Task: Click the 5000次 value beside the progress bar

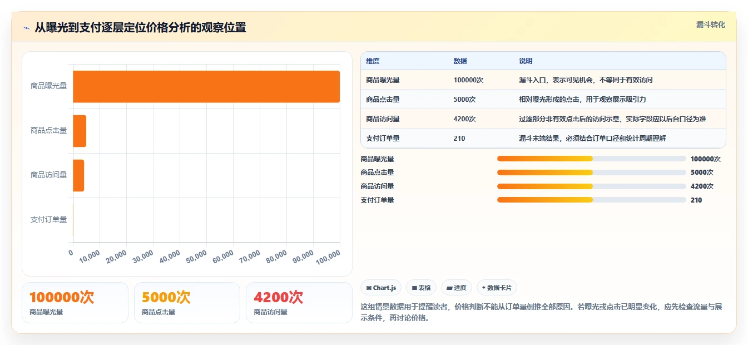Action: click(x=702, y=172)
